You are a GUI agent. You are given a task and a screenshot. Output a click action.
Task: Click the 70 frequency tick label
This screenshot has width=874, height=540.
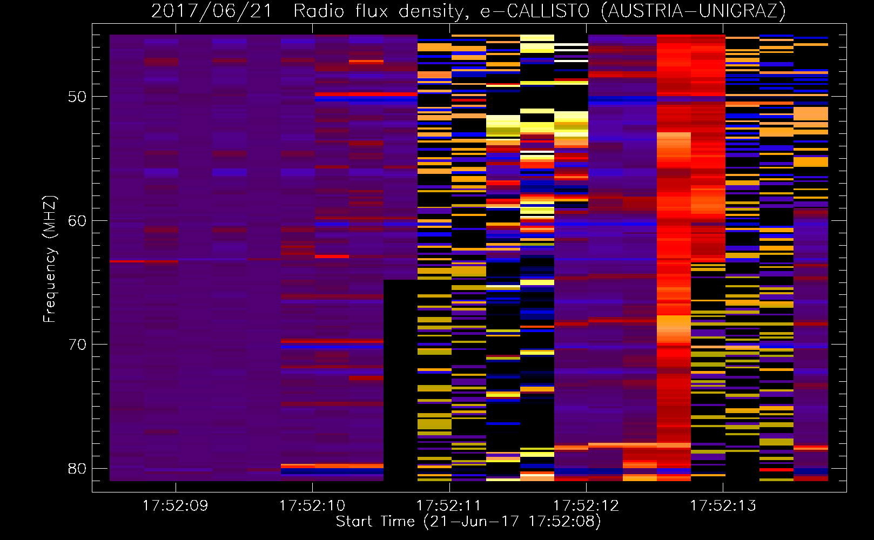[x=77, y=345]
